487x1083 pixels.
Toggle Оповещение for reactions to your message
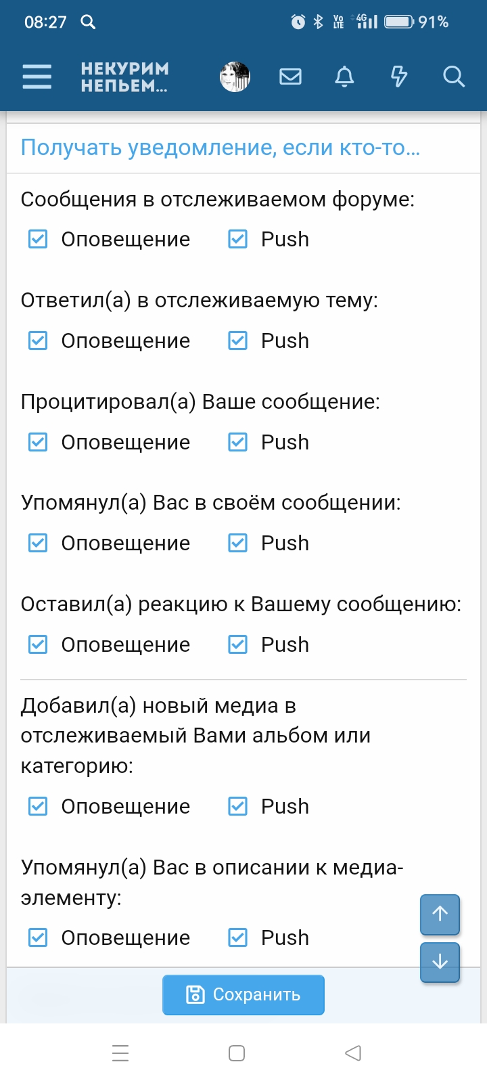click(38, 644)
